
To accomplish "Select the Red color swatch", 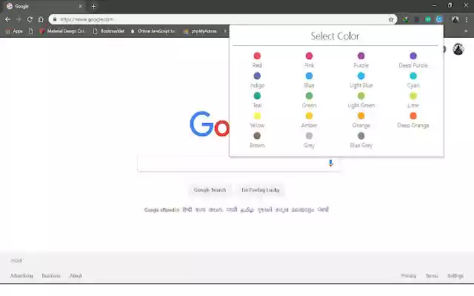I will 257,56.
